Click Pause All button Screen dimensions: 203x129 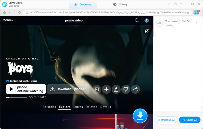190,120
